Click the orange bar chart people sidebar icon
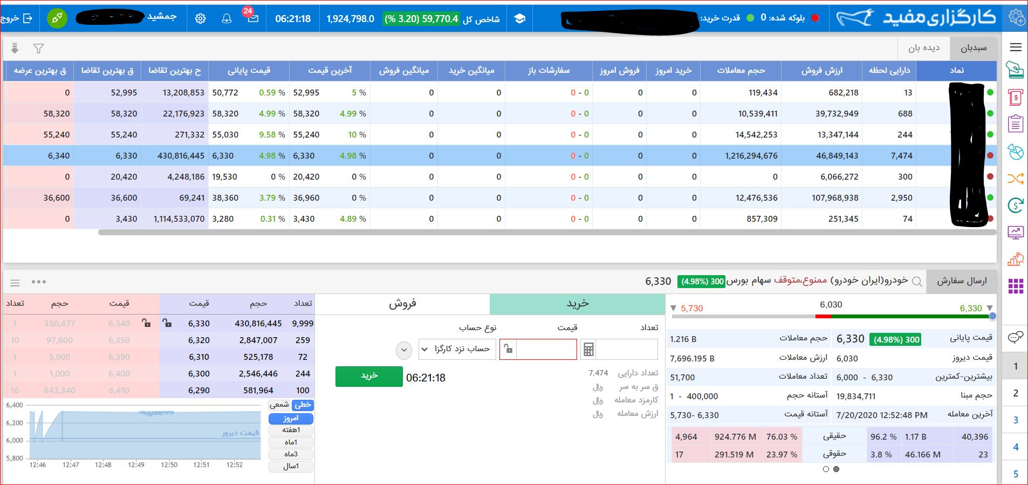This screenshot has width=1028, height=485. 1016,259
